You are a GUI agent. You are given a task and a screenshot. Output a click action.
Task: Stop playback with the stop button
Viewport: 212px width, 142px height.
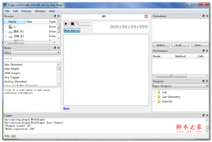tap(72, 24)
